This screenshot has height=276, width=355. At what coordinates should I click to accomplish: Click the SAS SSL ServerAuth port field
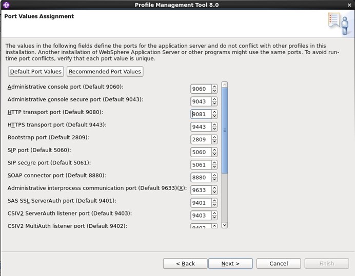(200, 203)
